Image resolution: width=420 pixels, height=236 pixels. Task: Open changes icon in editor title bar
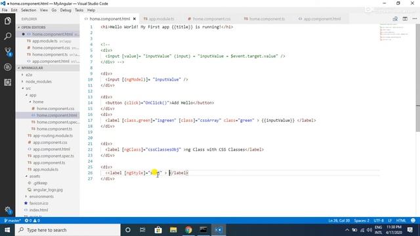click(395, 19)
